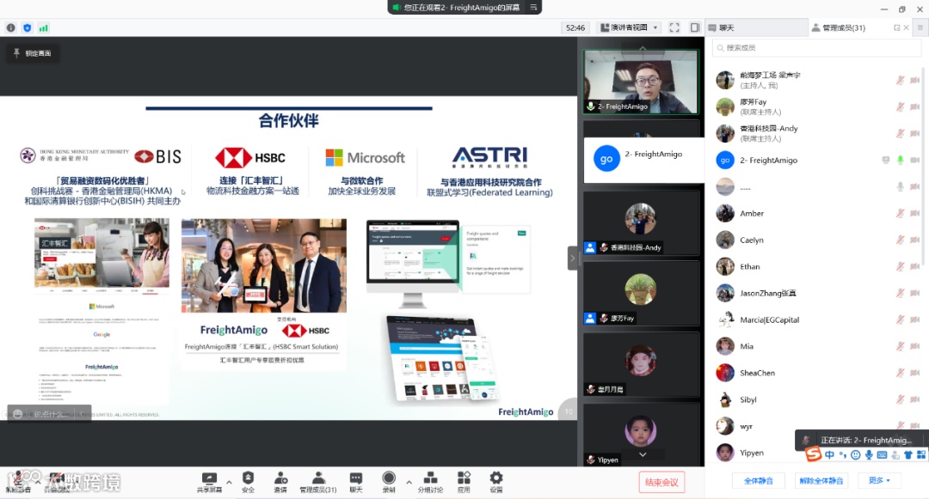Click the screen sharing icon beside 2- FreightAmigo
Image resolution: width=929 pixels, height=499 pixels.
(886, 161)
